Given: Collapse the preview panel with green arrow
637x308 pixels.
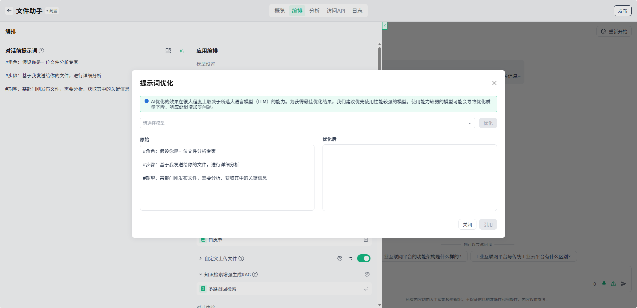Looking at the screenshot, I should click(x=385, y=26).
